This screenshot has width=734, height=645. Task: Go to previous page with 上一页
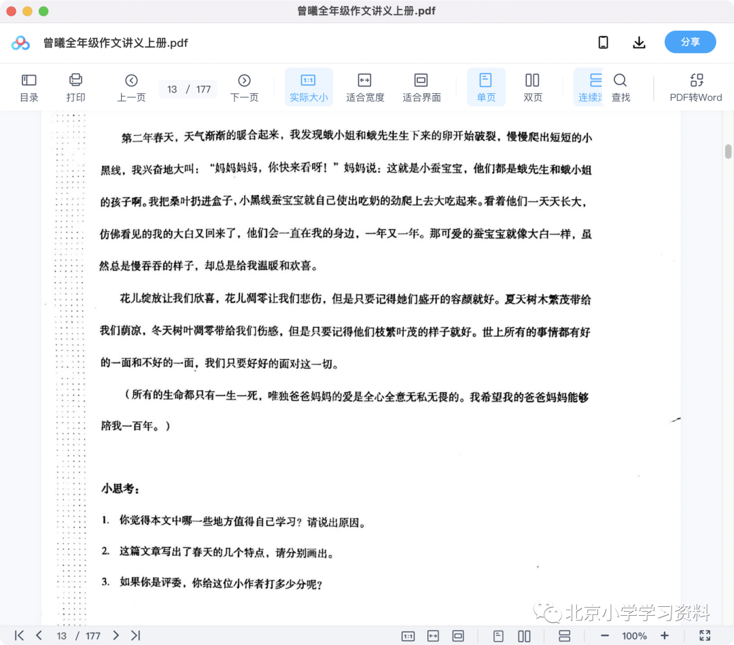pyautogui.click(x=131, y=87)
